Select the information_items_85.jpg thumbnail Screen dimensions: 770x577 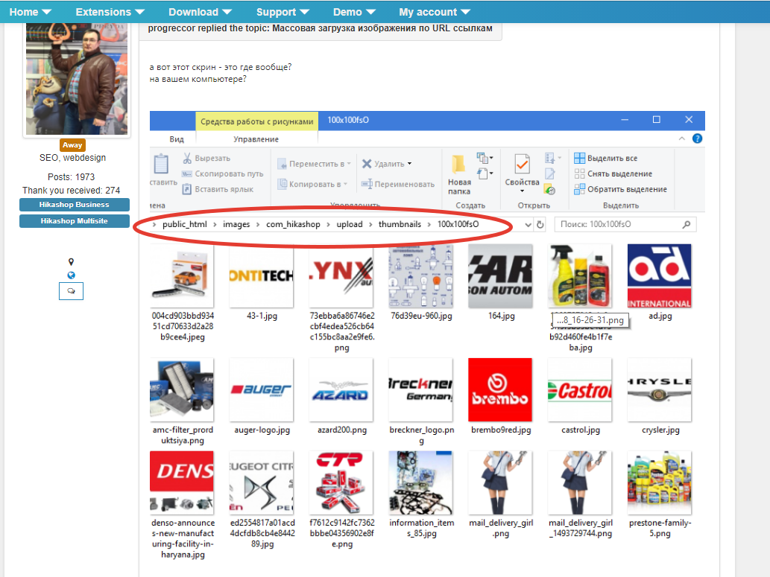(421, 482)
